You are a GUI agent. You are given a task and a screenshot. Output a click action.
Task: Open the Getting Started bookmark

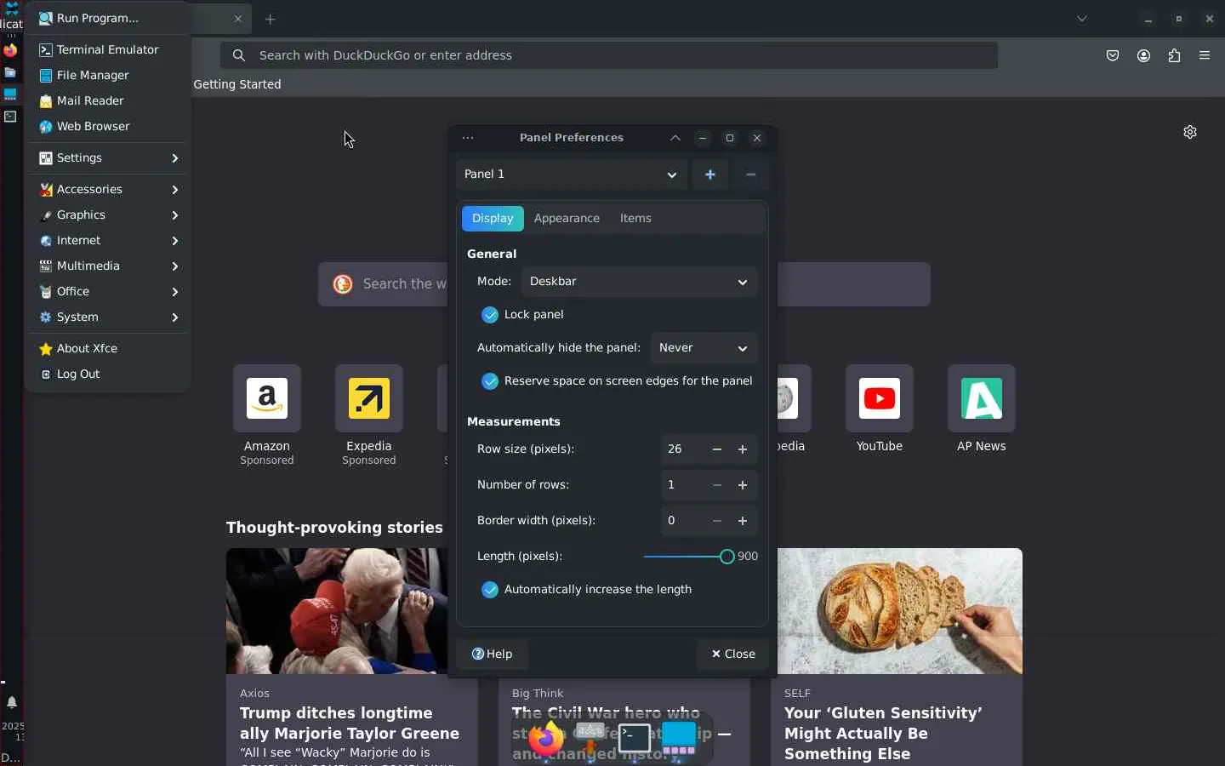click(237, 84)
